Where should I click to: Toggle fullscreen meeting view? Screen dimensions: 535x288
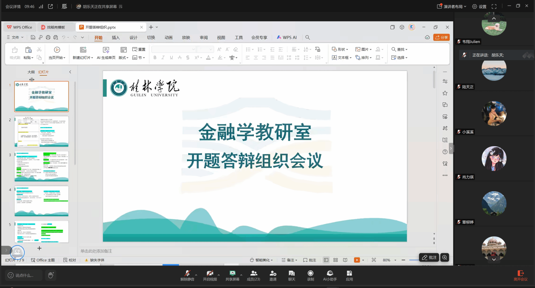pyautogui.click(x=494, y=7)
